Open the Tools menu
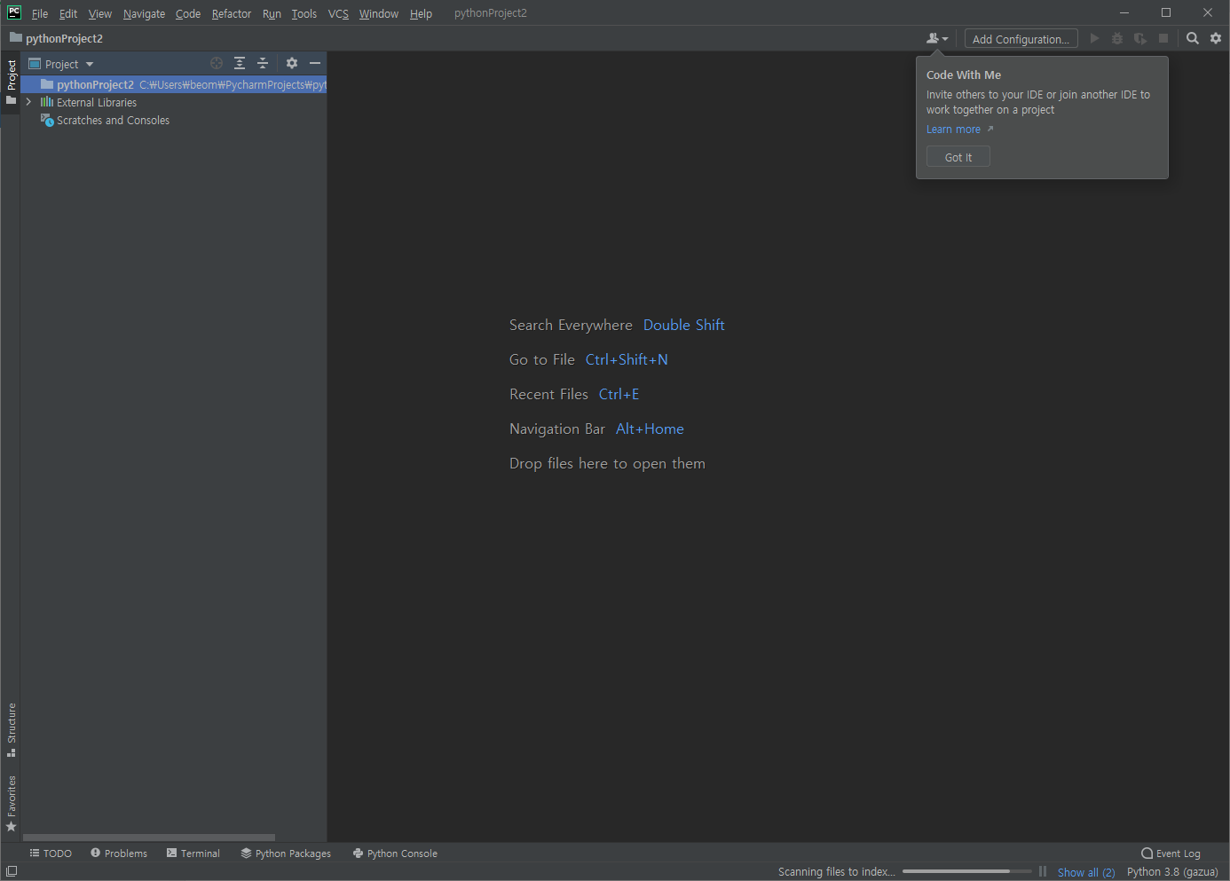Image resolution: width=1230 pixels, height=881 pixels. pyautogui.click(x=304, y=13)
